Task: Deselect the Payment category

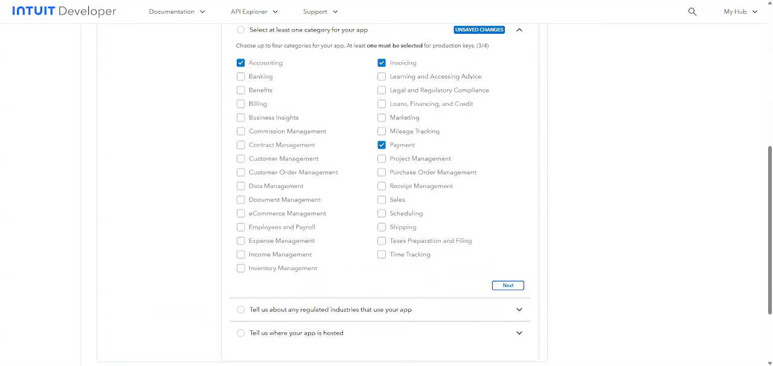Action: [382, 145]
